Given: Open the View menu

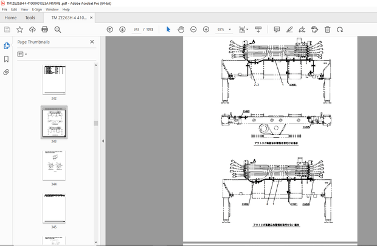Looking at the screenshot, I should click(x=24, y=9).
